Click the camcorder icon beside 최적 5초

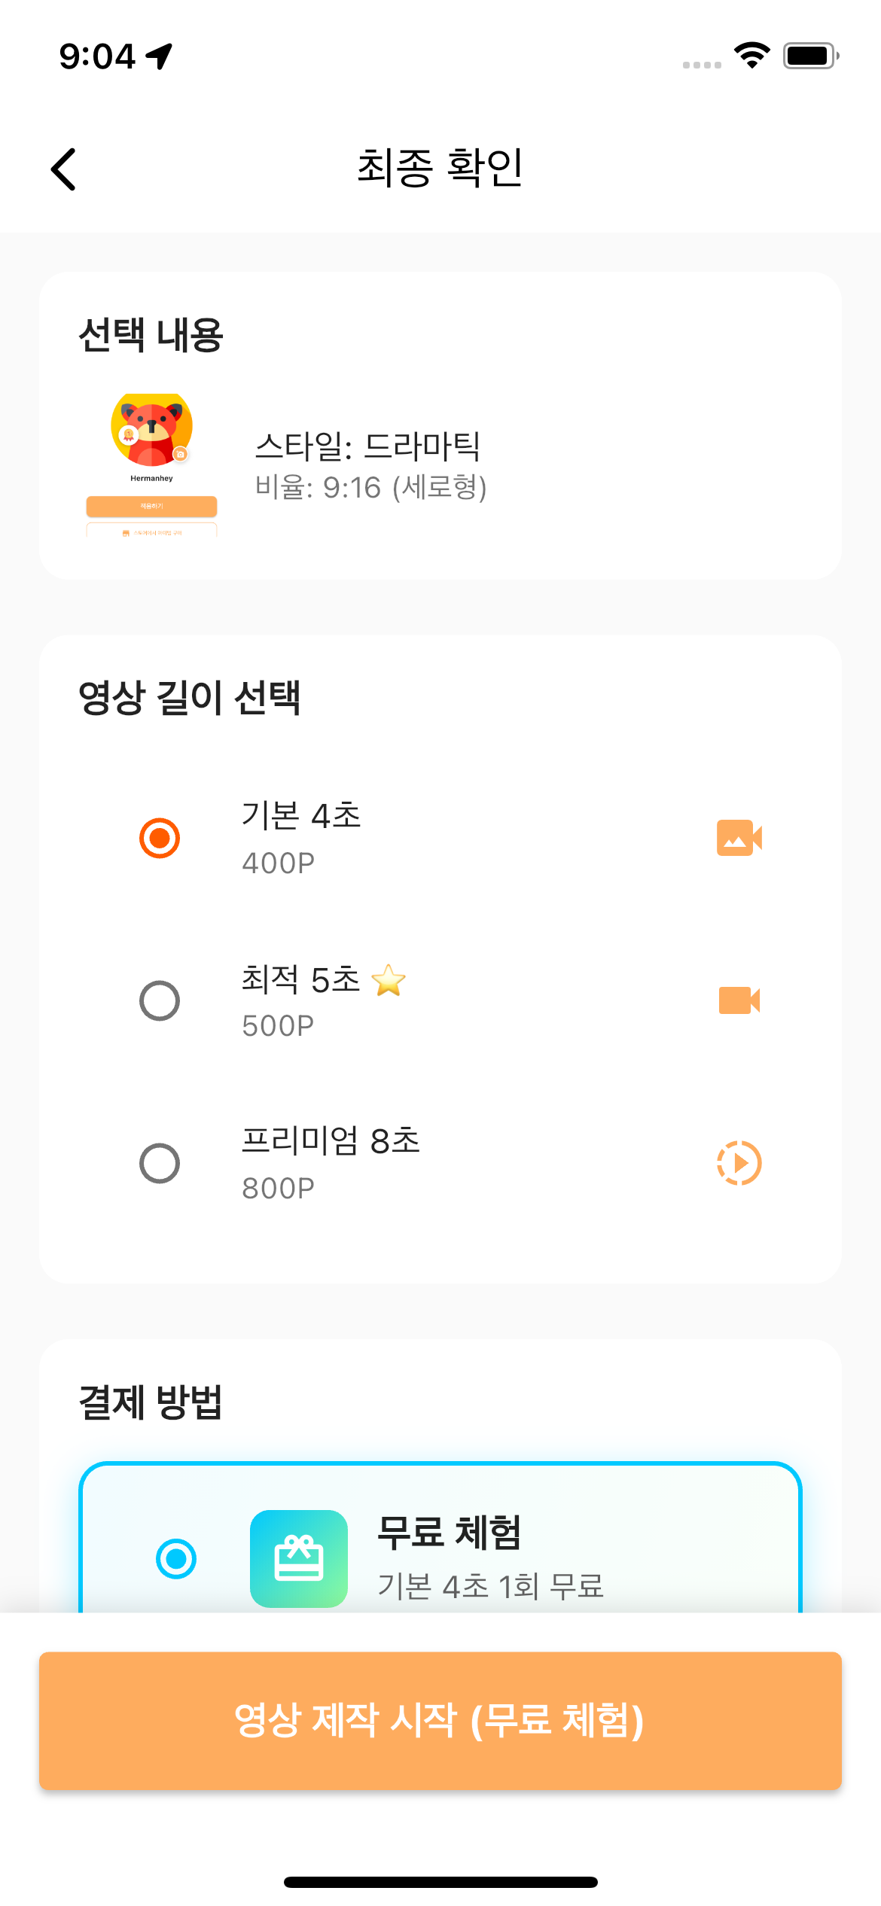(x=739, y=1000)
